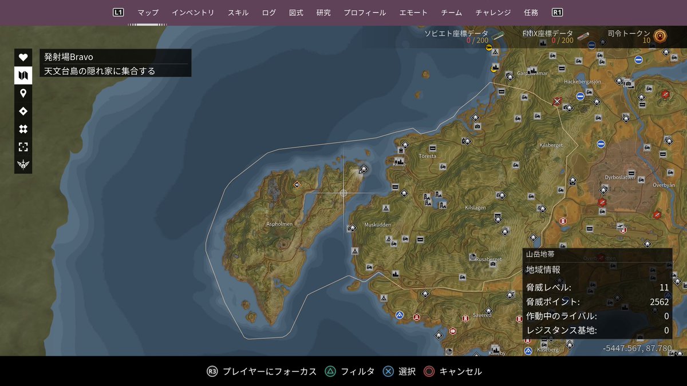Toggle the diamond mission marker filter
This screenshot has width=687, height=386.
[x=23, y=111]
